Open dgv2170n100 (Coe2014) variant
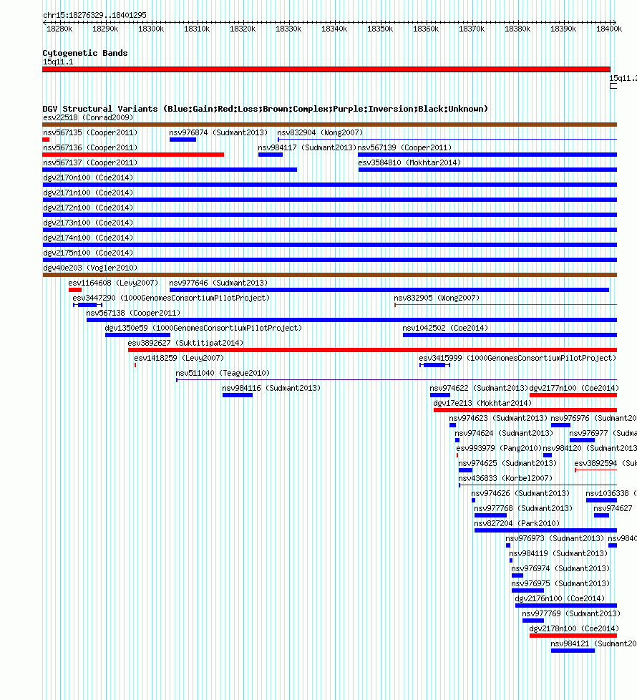This screenshot has height=700, width=637. (x=88, y=178)
